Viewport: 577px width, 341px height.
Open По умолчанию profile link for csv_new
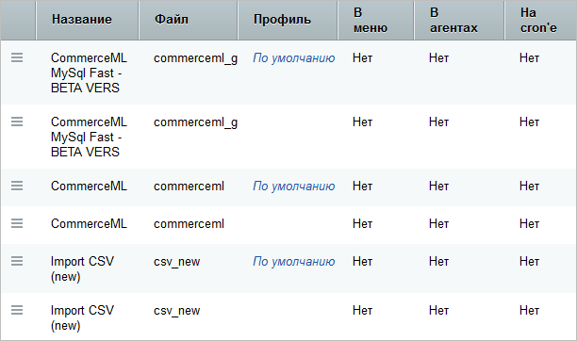(293, 262)
